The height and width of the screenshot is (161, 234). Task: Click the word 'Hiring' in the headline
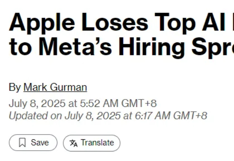(152, 48)
